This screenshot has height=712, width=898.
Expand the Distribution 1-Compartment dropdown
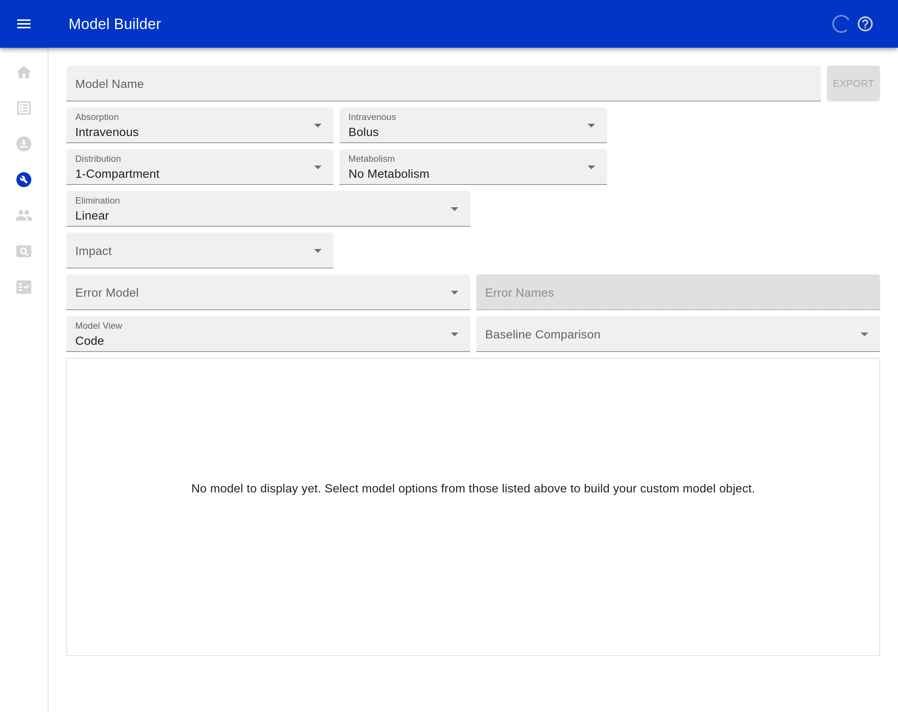tap(199, 167)
